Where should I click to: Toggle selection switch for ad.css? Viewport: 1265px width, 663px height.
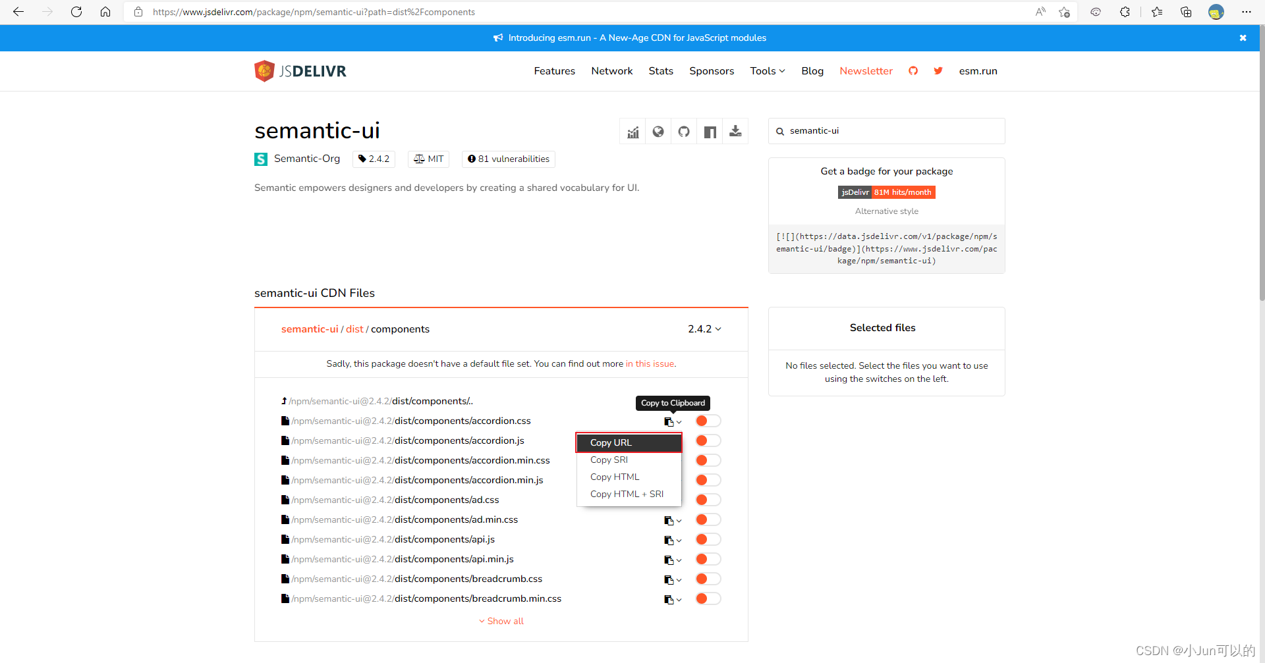[708, 500]
